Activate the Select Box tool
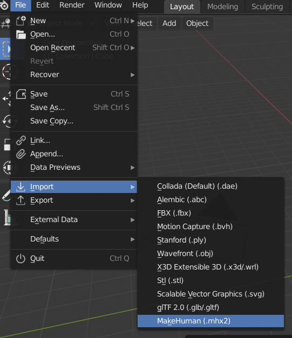This screenshot has width=292, height=338. pyautogui.click(x=5, y=49)
